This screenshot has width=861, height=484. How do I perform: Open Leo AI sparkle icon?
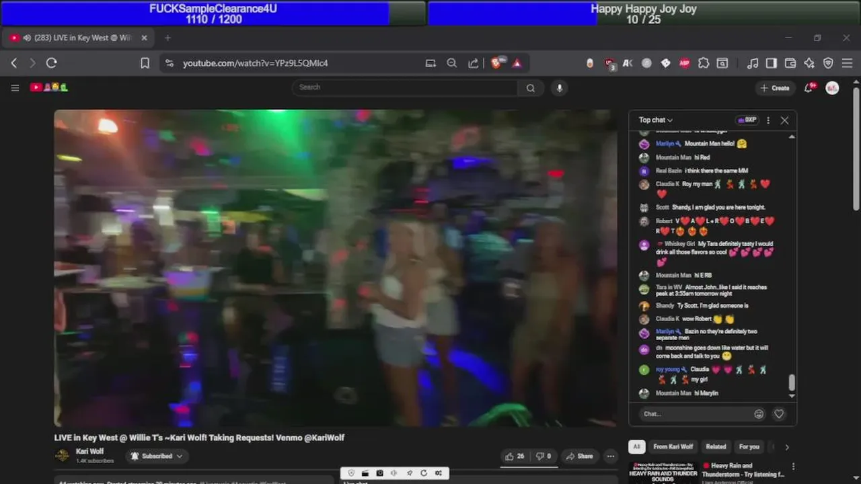pyautogui.click(x=809, y=63)
